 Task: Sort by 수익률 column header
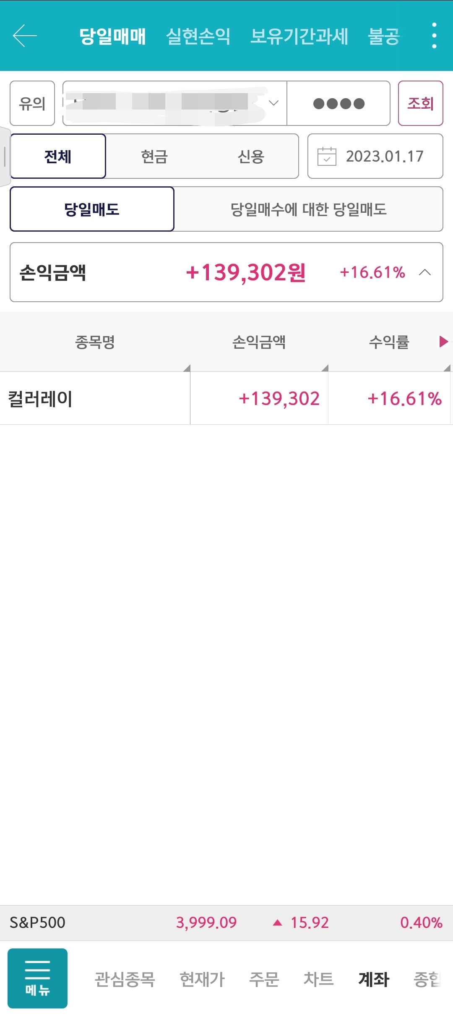coord(389,342)
